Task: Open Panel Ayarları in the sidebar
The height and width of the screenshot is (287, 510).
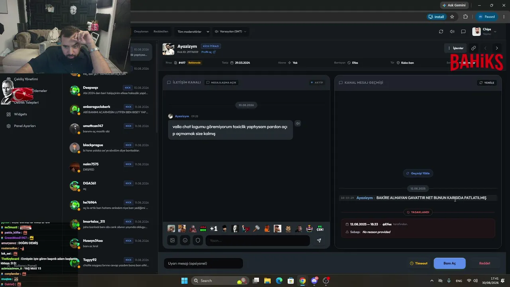Action: click(25, 126)
